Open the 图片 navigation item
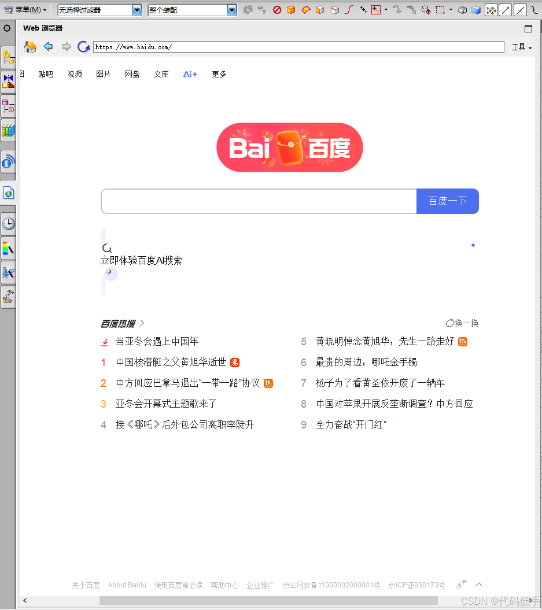Image resolution: width=542 pixels, height=610 pixels. (104, 74)
